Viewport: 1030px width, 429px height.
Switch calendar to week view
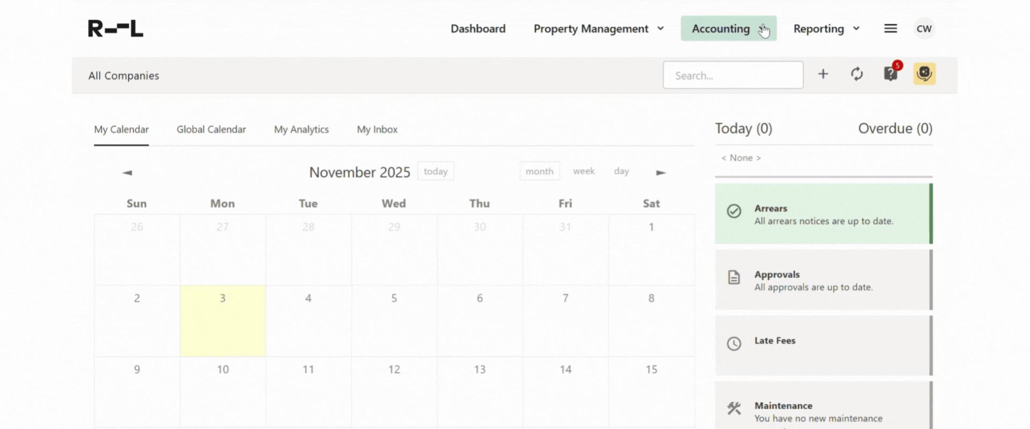pyautogui.click(x=583, y=171)
